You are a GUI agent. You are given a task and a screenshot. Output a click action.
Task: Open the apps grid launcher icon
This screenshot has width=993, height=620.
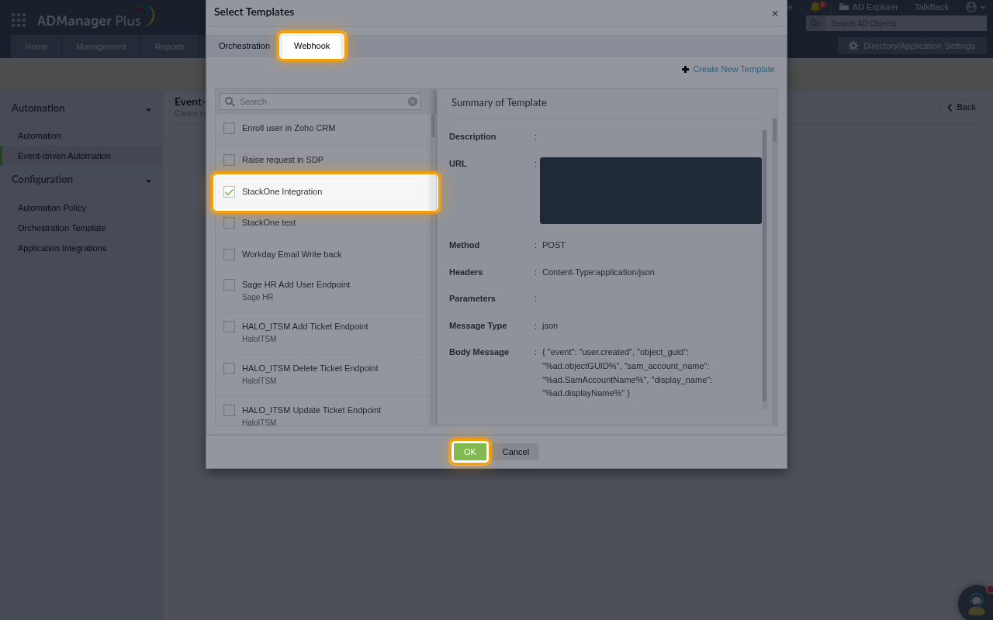pyautogui.click(x=19, y=19)
